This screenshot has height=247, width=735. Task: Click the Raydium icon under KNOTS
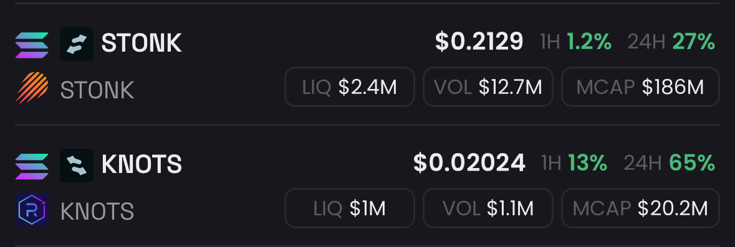(32, 210)
